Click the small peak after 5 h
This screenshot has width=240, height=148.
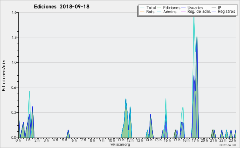coord(68,130)
